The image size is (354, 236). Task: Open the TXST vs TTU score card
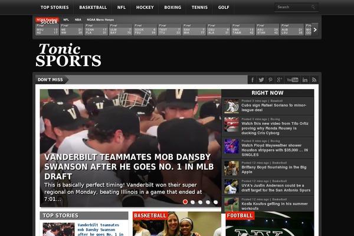pyautogui.click(x=169, y=29)
